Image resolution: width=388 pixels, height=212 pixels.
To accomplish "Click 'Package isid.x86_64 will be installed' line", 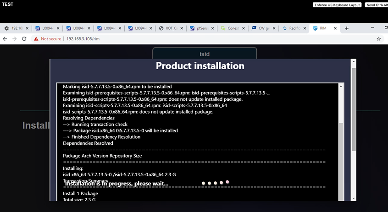I will (120, 130).
